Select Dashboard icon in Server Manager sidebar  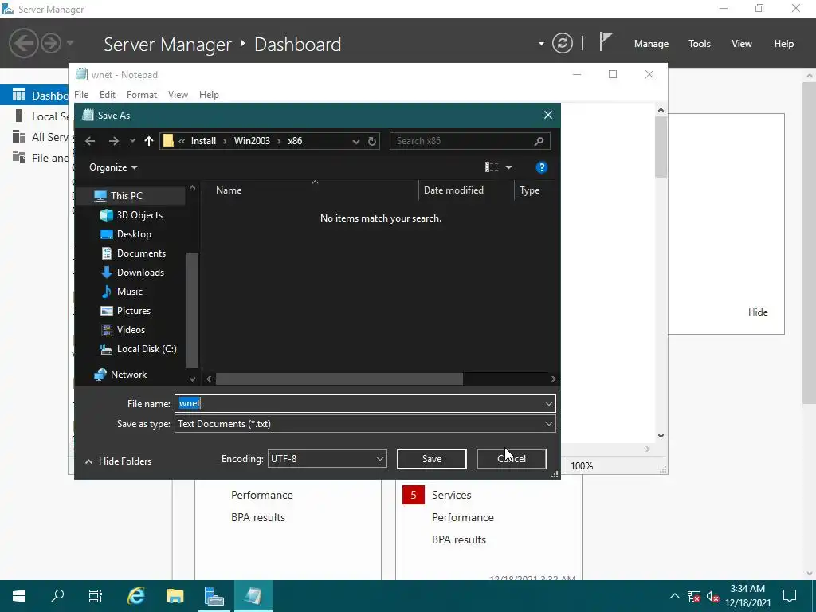click(19, 95)
